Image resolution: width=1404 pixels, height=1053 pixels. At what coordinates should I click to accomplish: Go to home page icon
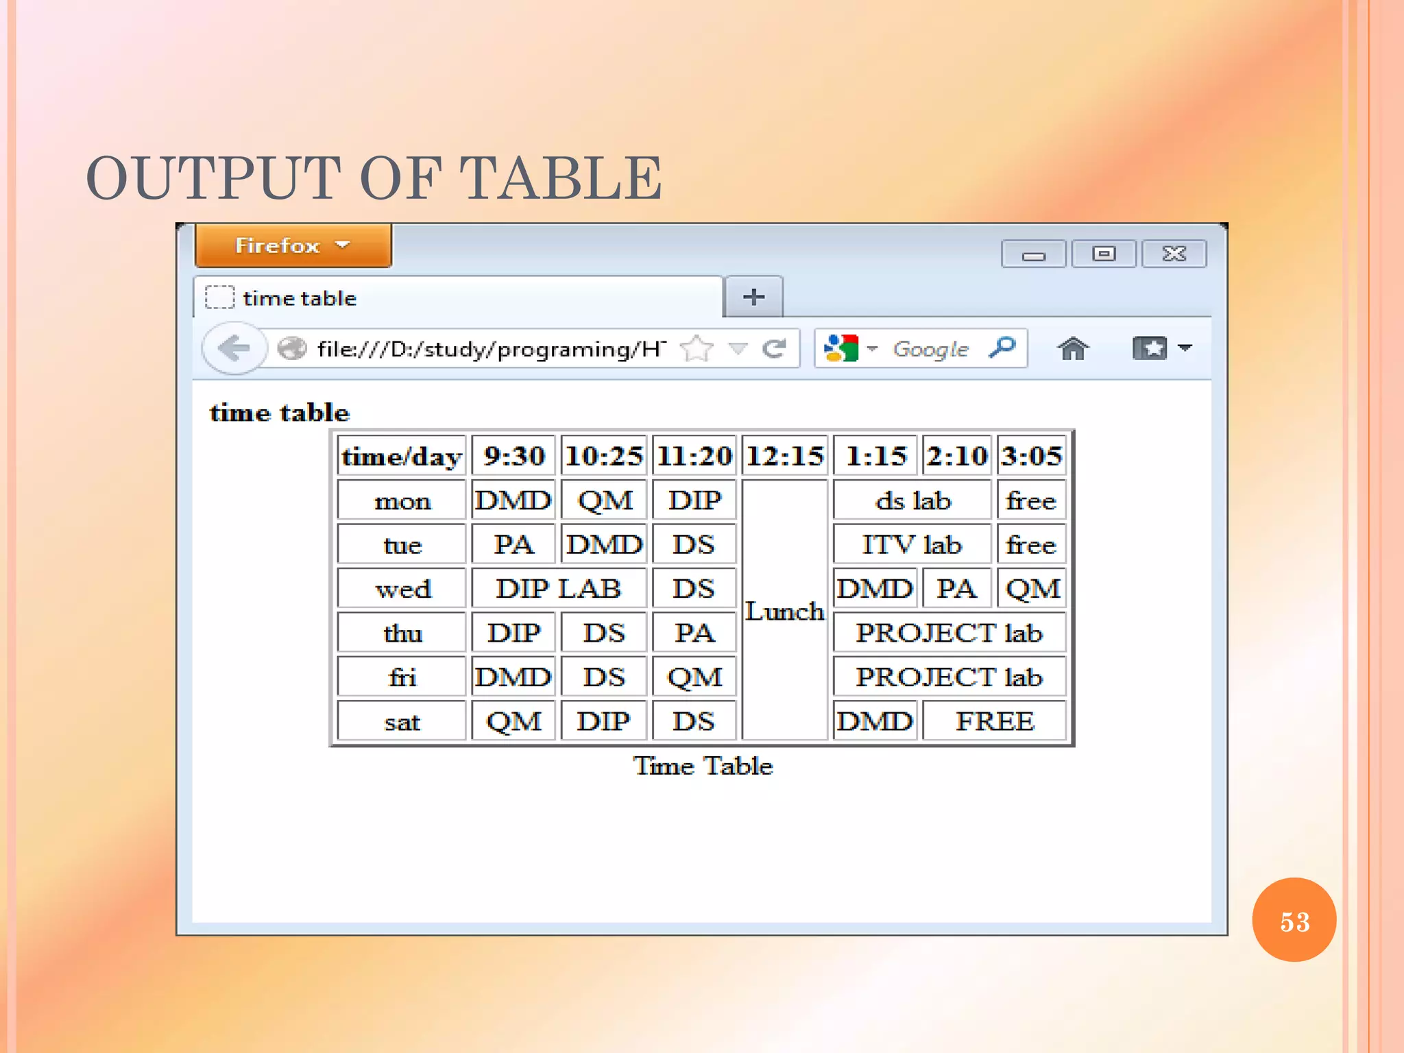pyautogui.click(x=1072, y=348)
